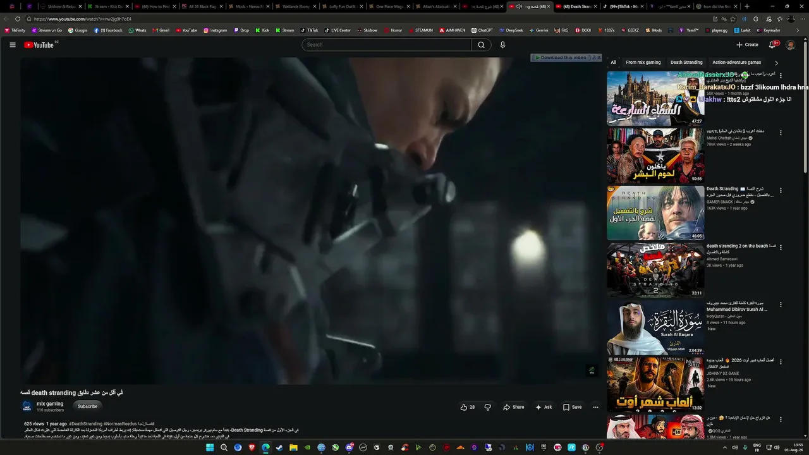Open the YouTube guide hamburger menu
809x455 pixels.
pyautogui.click(x=13, y=45)
